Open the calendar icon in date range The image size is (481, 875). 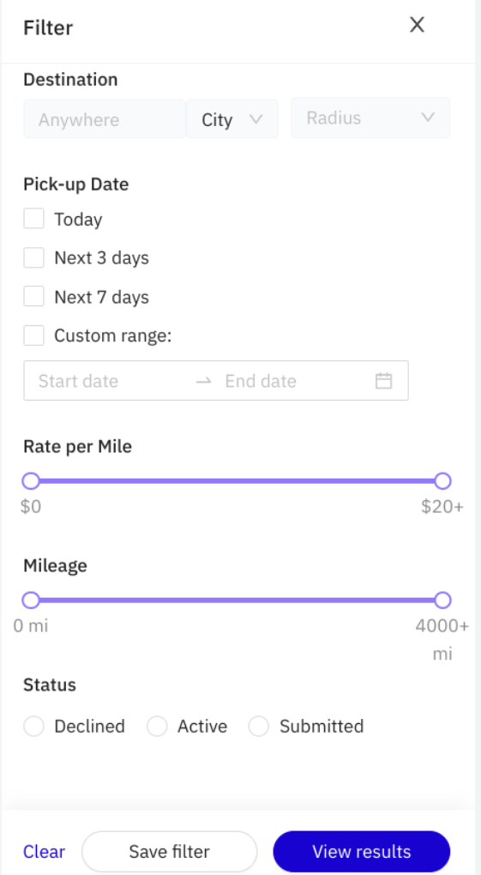(x=383, y=381)
